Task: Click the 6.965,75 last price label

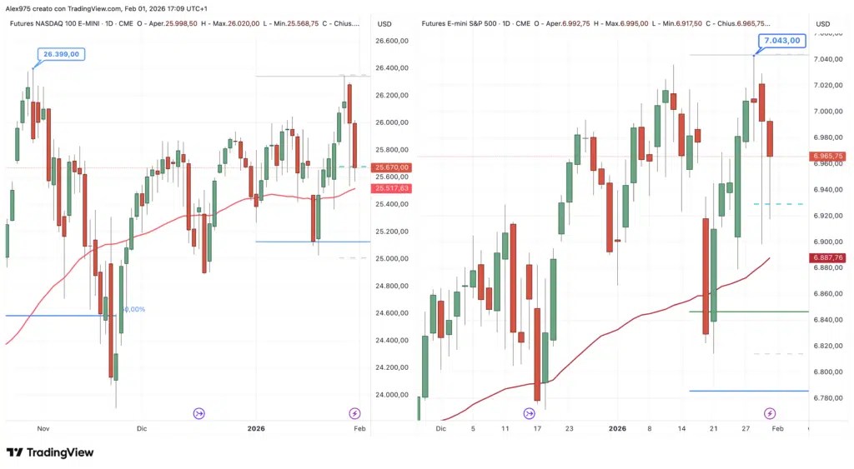Action: tap(828, 156)
